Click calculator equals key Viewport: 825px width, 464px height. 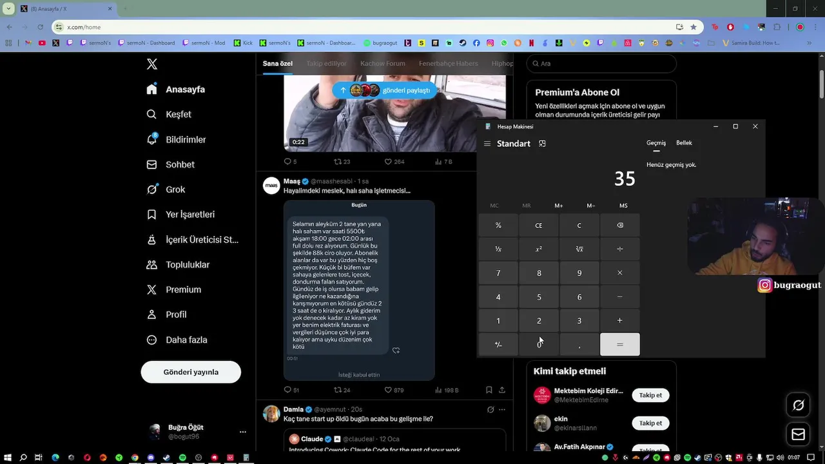(620, 345)
